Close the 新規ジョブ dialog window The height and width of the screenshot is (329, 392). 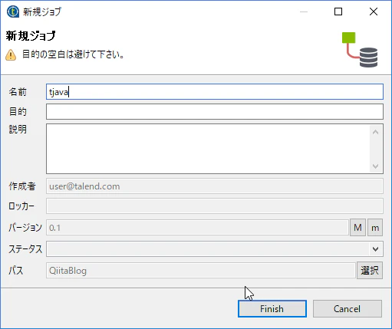(374, 12)
